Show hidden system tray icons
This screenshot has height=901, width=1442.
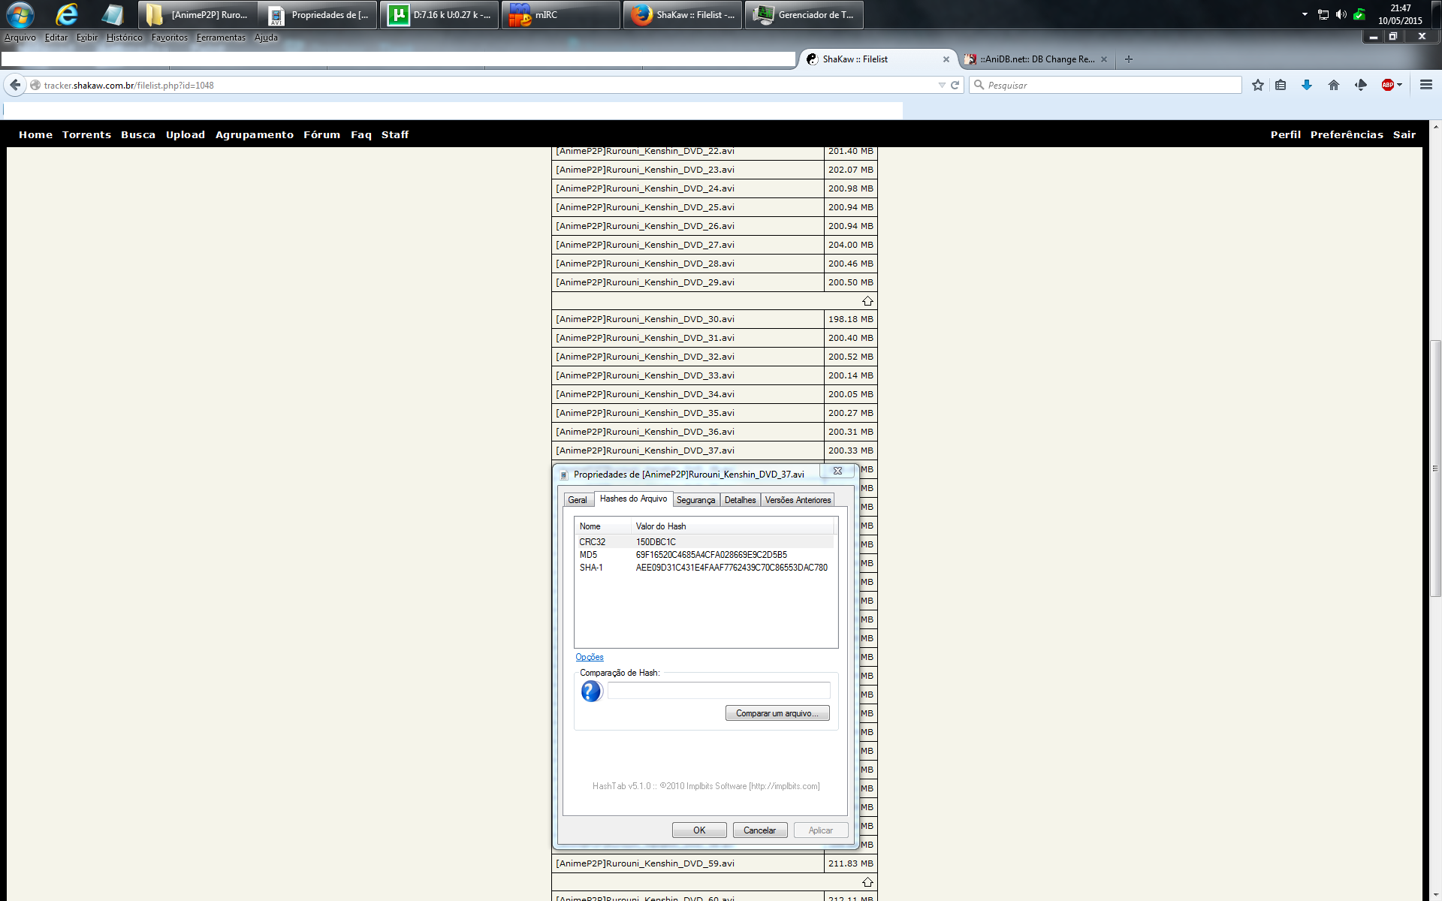click(1305, 14)
